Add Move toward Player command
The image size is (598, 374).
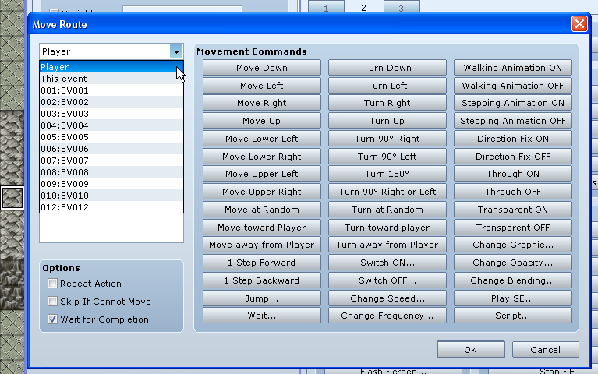[x=262, y=228]
